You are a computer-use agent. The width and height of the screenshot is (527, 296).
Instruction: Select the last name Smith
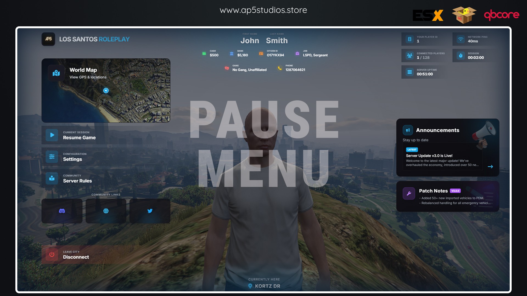(277, 41)
